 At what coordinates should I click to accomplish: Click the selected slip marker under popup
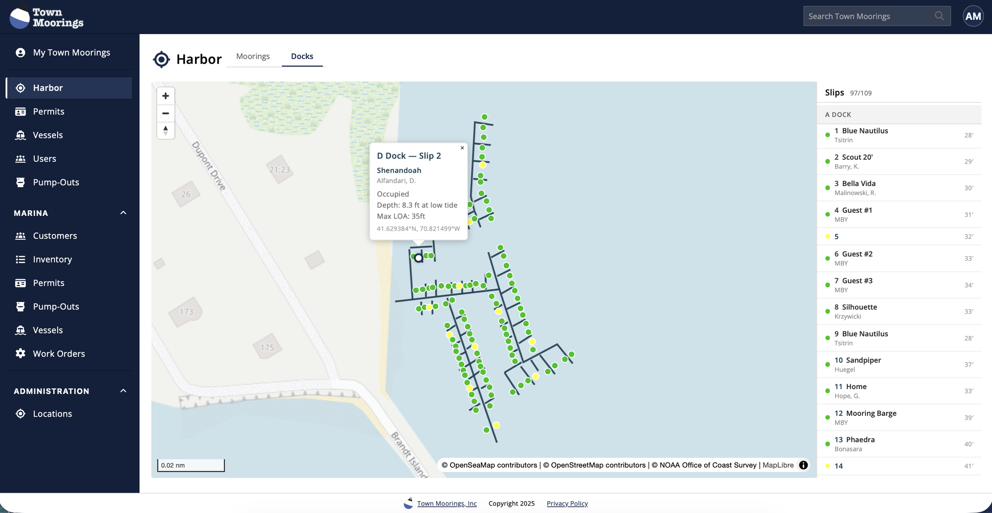(x=419, y=258)
